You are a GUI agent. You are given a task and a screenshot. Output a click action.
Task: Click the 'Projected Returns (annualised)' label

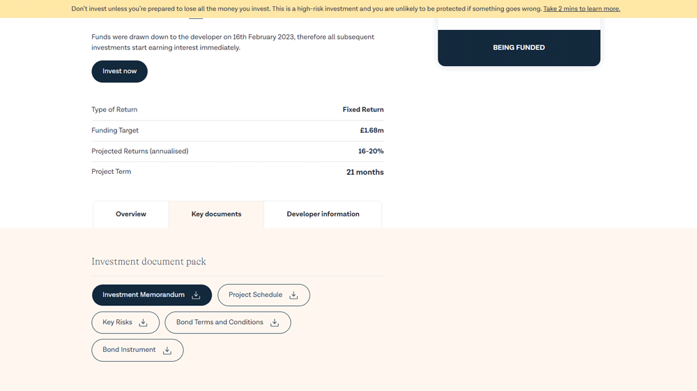point(140,152)
